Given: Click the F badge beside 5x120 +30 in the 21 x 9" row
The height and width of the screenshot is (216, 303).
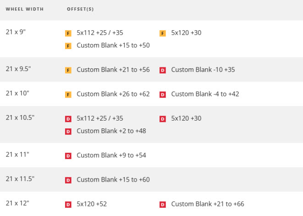Looking at the screenshot, I should [163, 33].
